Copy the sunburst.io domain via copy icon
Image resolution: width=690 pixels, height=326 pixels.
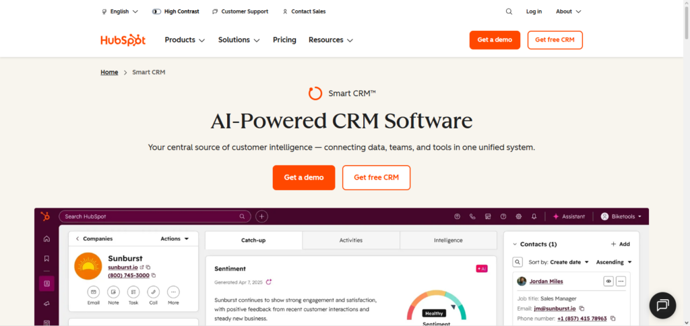pos(148,268)
